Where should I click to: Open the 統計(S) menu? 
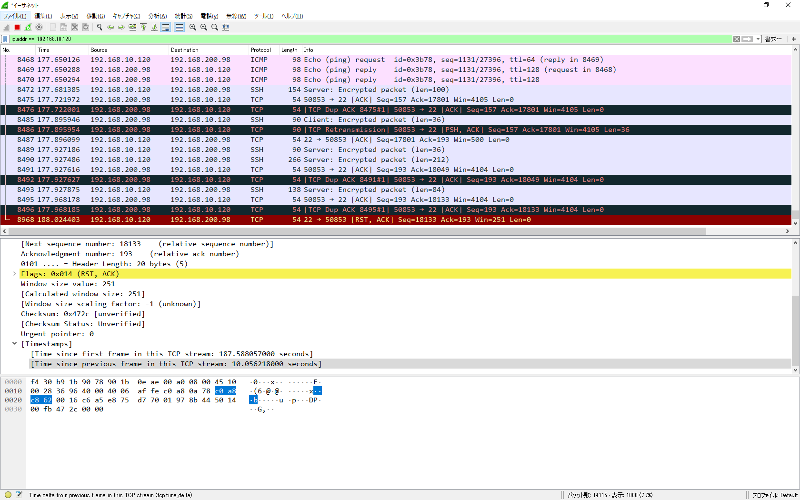coord(184,16)
